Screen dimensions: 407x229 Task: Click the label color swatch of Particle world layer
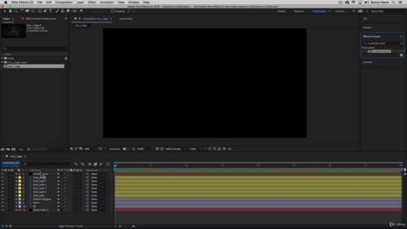20,174
